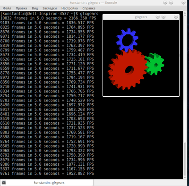Maximize the glxgears window
The width and height of the screenshot is (189, 186).
click(163, 17)
